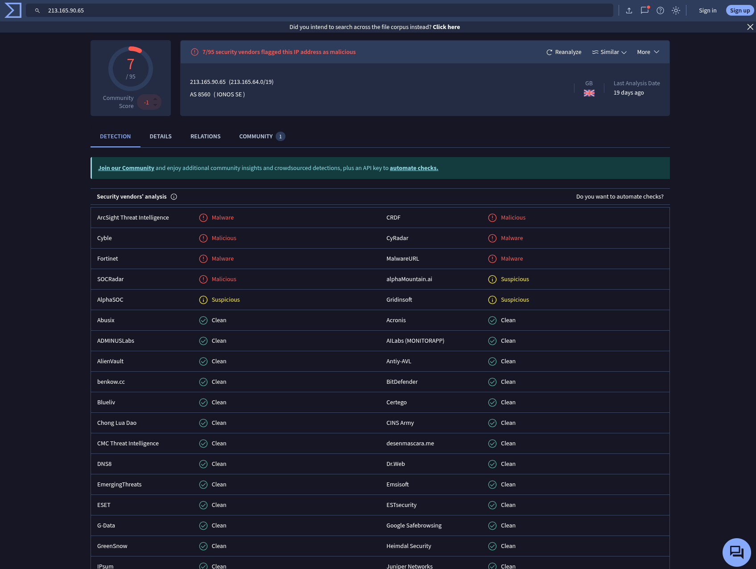
Task: Click the Reanalyze refresh icon
Action: pyautogui.click(x=549, y=52)
